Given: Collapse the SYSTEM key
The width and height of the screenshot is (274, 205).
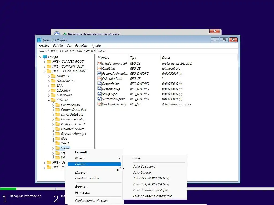Looking at the screenshot, I should click(49, 100).
